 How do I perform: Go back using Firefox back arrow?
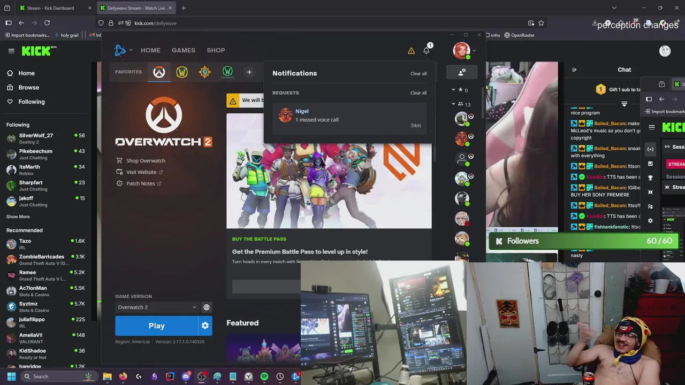[x=21, y=23]
